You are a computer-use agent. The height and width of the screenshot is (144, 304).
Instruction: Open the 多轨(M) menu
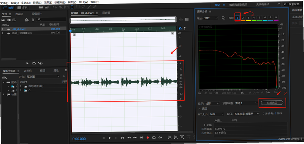coord(26,3)
